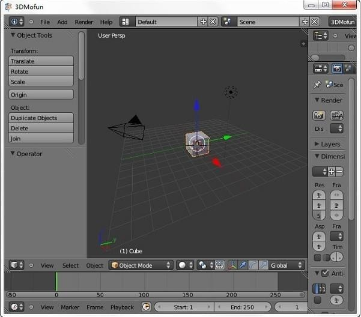The height and width of the screenshot is (317, 361).
Task: Select the Render properties camera tab
Action: 337,68
